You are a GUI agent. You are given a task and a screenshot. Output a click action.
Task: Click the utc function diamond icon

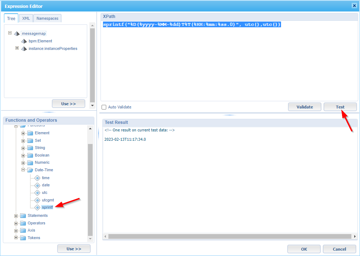(x=37, y=193)
